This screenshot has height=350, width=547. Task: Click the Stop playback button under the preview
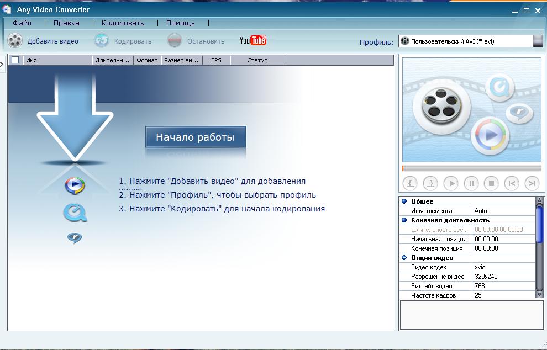click(x=491, y=183)
